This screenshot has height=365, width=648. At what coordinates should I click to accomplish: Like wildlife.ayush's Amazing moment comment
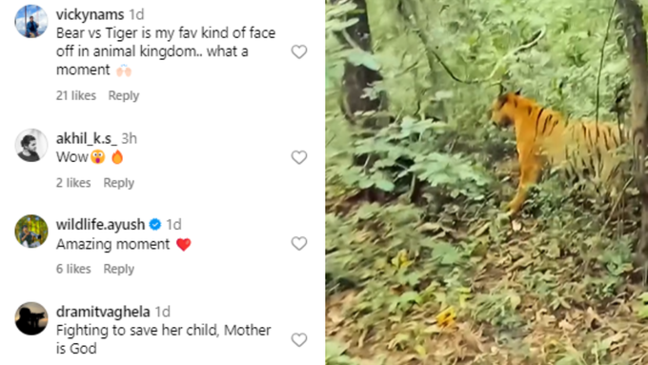[299, 243]
